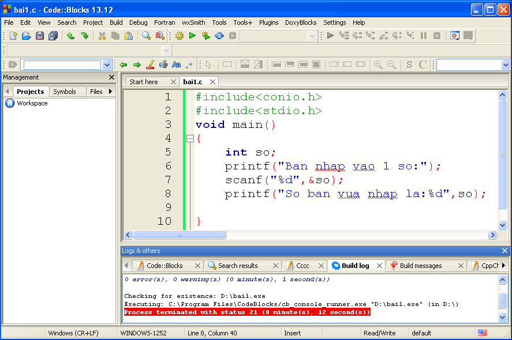512x340 pixels.
Task: Save the current file with the diskette icon
Action: [39, 36]
